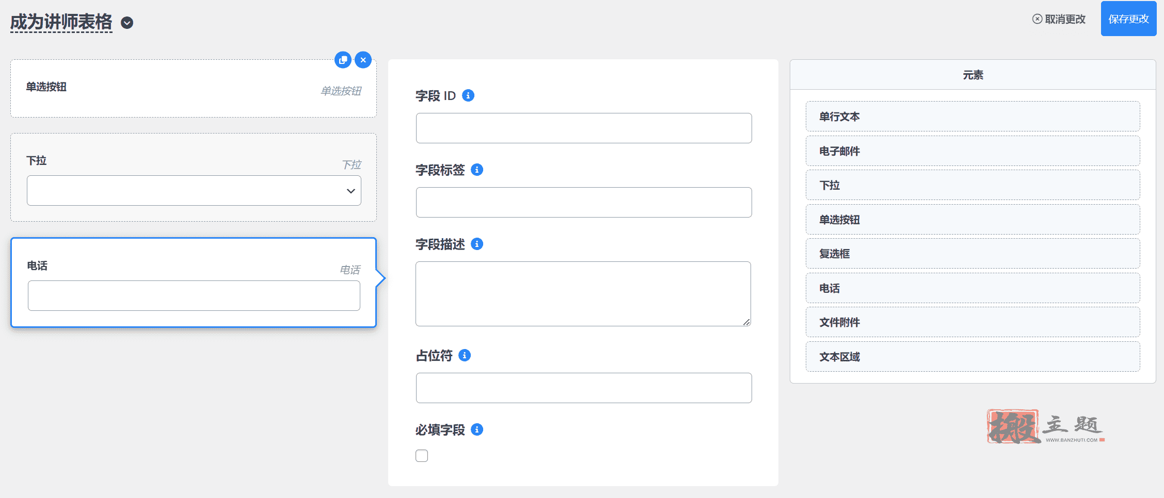Show info tooltip for 字段 ID

click(x=468, y=95)
